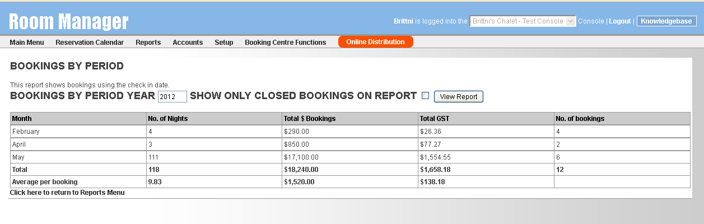Open the Reservation Calendar menu

pos(90,43)
